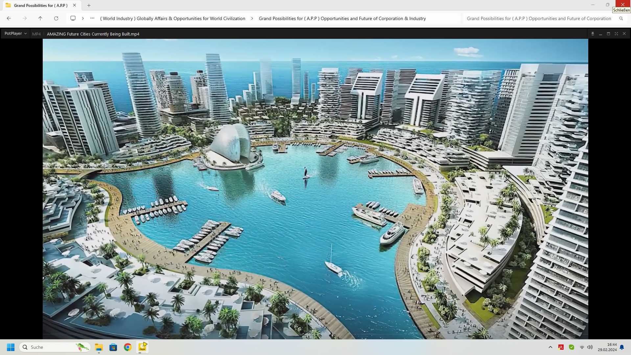This screenshot has width=631, height=355.
Task: Click the This PC monitor icon in address bar
Action: 73,18
